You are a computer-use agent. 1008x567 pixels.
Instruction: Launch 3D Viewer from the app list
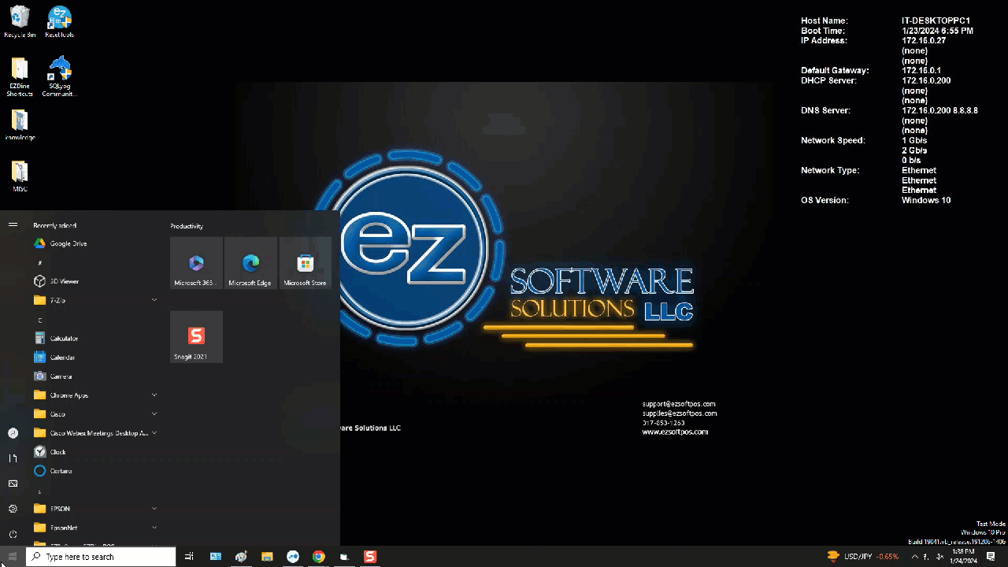(94, 281)
